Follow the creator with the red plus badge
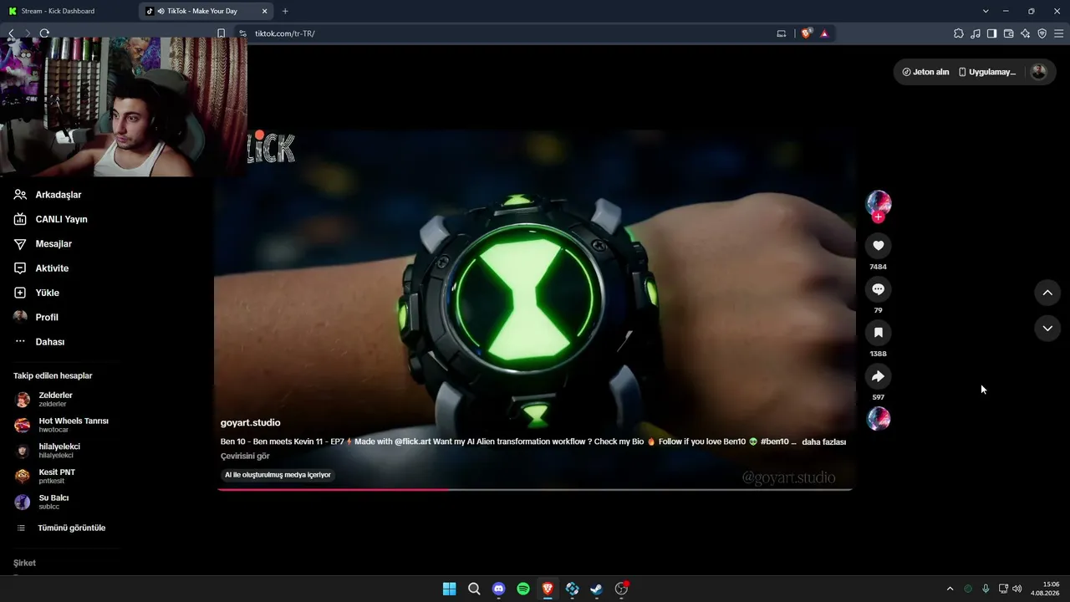Screen dimensions: 1070x602 point(878,217)
